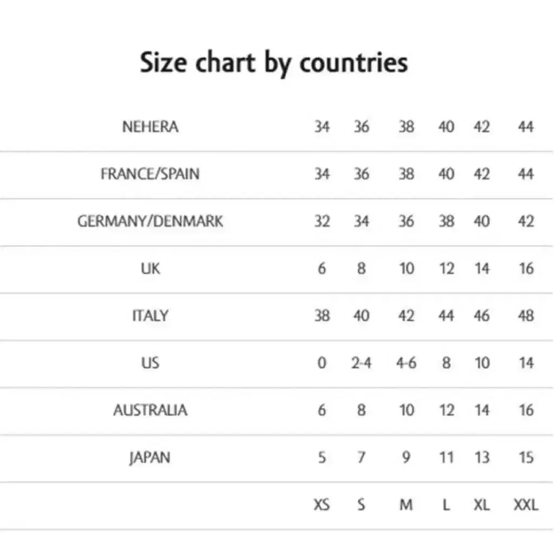Viewport: 554px width, 554px height.
Task: Click the 'Size chart by countries' heading
Action: click(x=274, y=63)
